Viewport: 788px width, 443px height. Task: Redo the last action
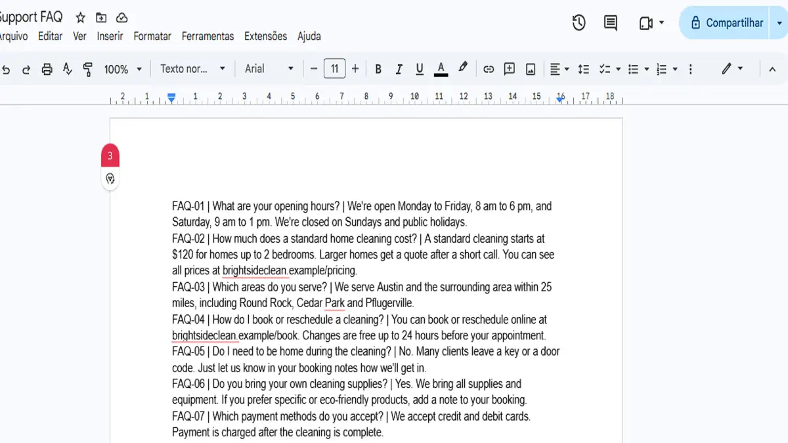click(x=26, y=69)
